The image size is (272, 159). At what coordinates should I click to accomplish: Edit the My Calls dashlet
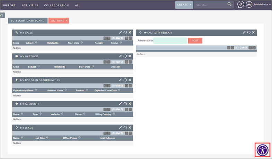pos(120,32)
